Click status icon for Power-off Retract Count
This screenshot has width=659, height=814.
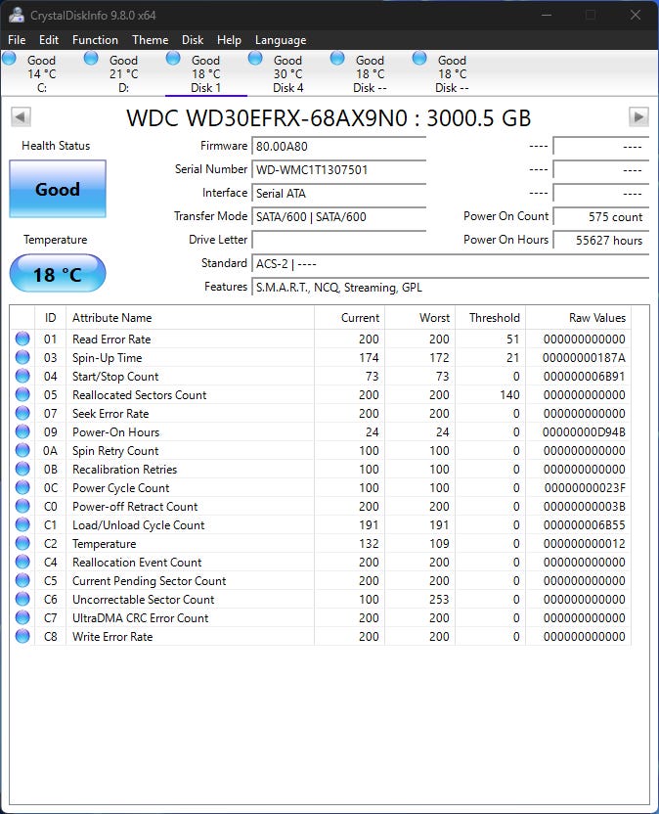click(x=22, y=506)
